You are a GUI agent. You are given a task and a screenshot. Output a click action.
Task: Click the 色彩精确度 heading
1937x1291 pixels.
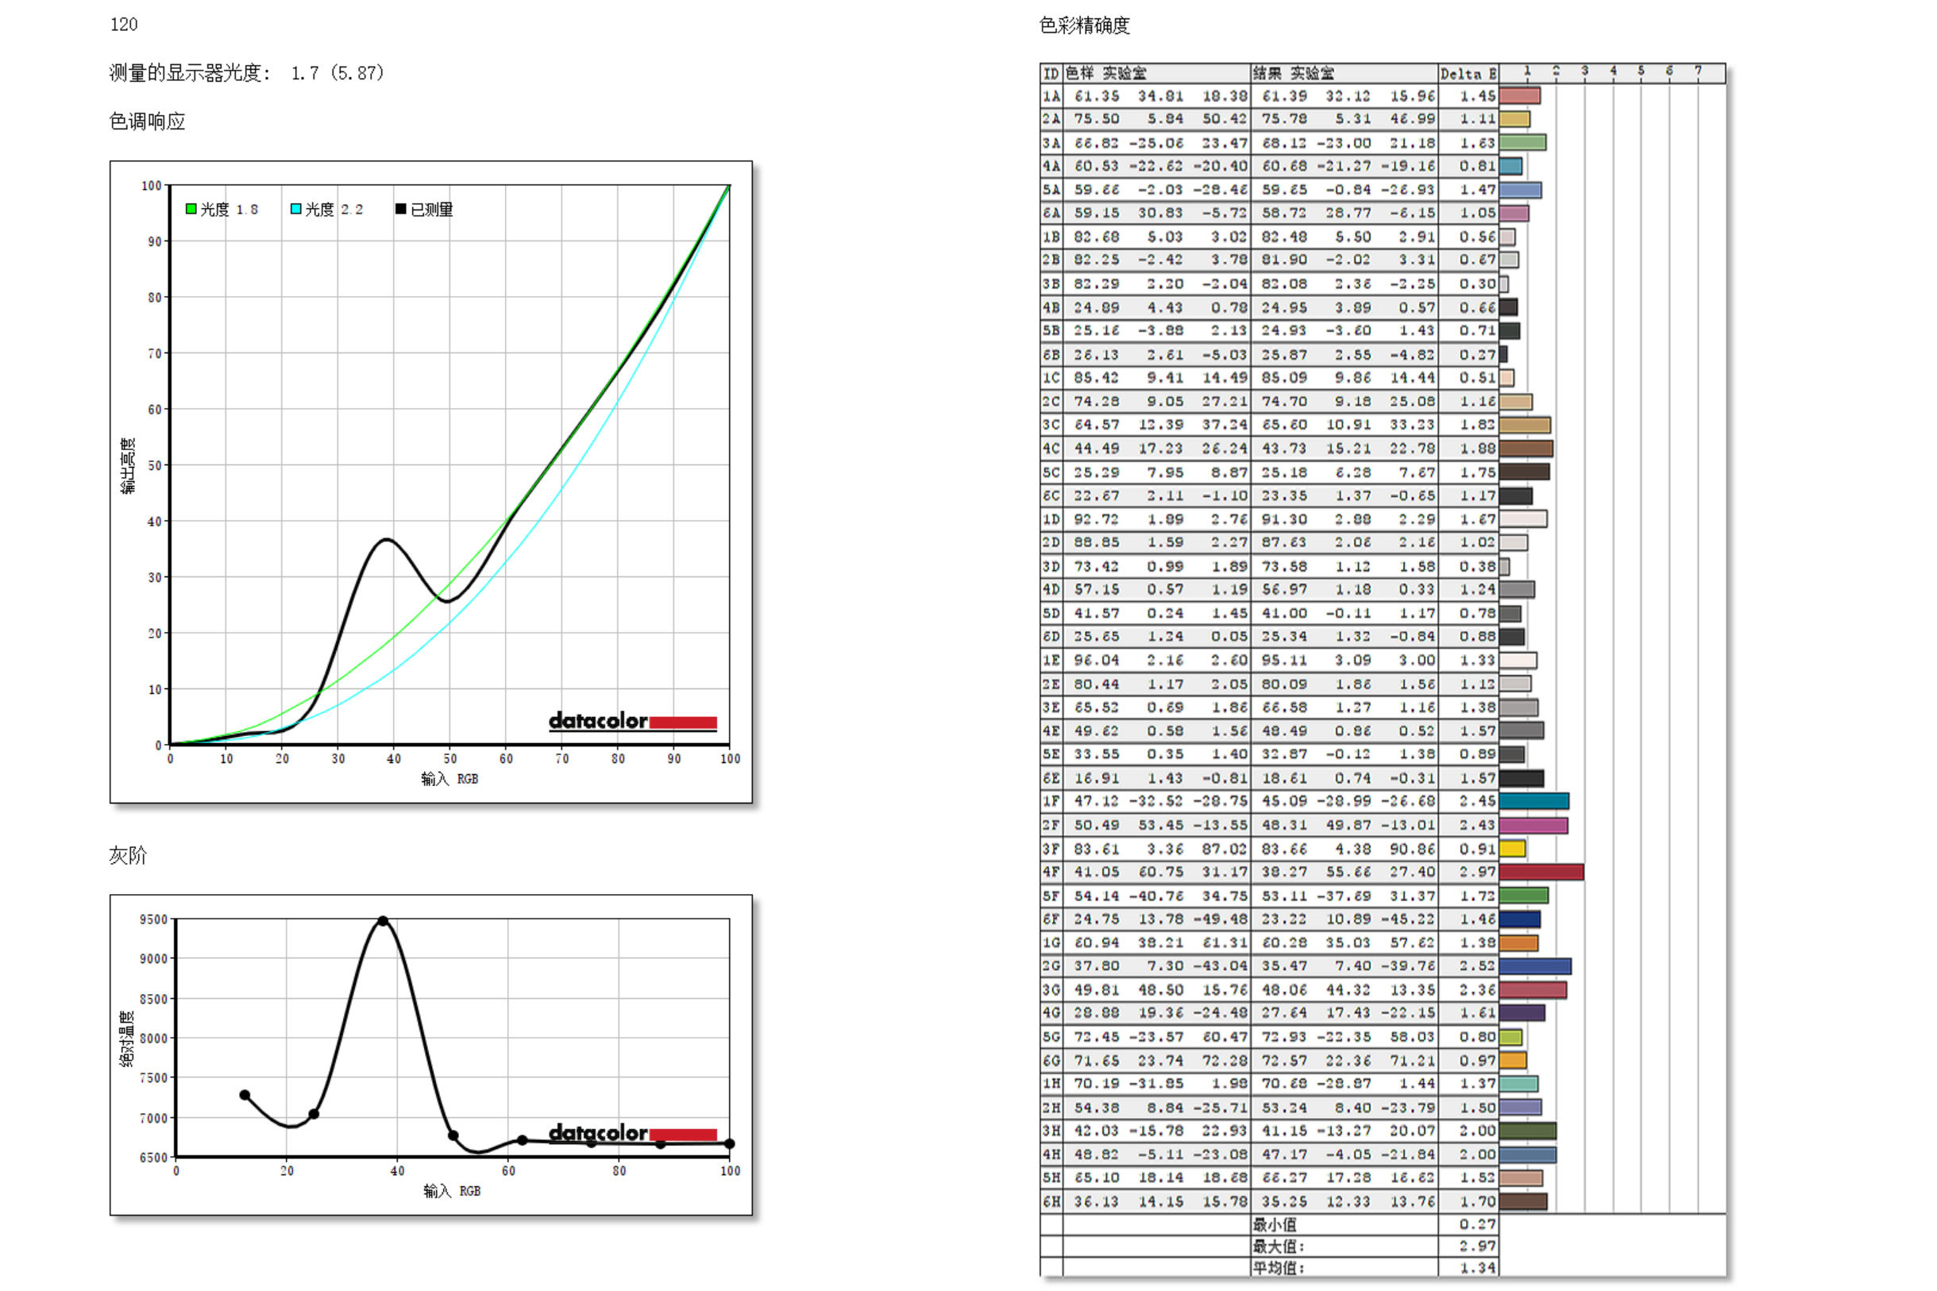pos(1084,25)
